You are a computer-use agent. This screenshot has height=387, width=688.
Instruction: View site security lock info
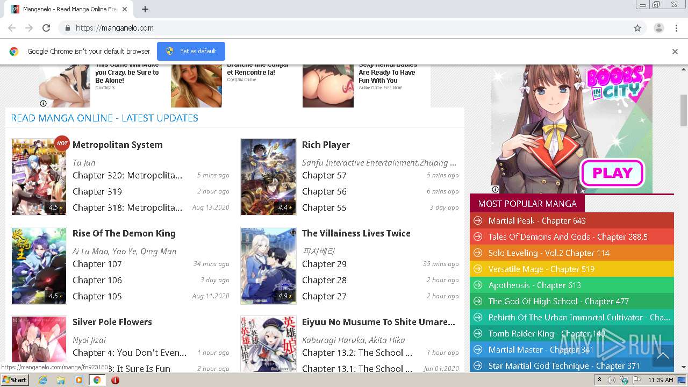coord(67,28)
